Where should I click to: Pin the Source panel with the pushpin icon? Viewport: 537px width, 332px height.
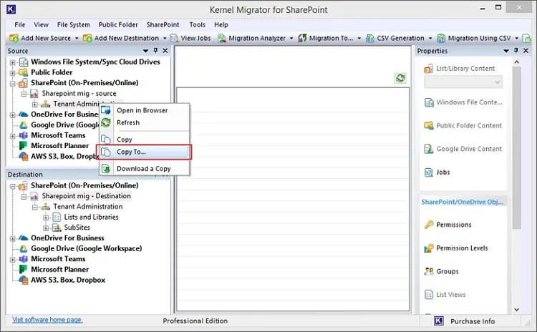pyautogui.click(x=155, y=51)
